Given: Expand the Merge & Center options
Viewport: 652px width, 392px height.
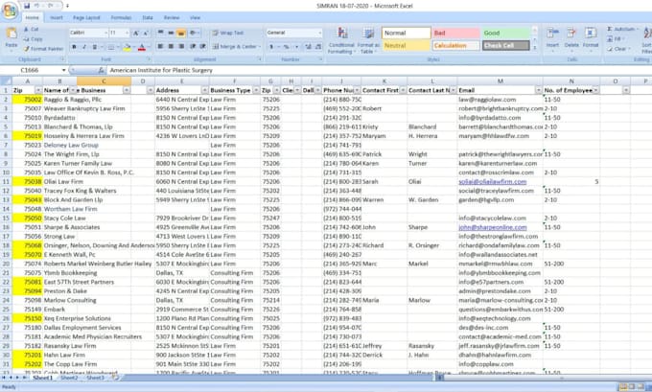Looking at the screenshot, I should [x=260, y=47].
